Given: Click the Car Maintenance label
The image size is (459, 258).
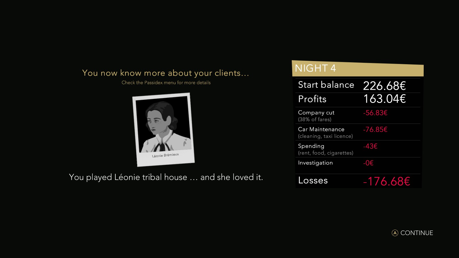Looking at the screenshot, I should click(321, 129).
